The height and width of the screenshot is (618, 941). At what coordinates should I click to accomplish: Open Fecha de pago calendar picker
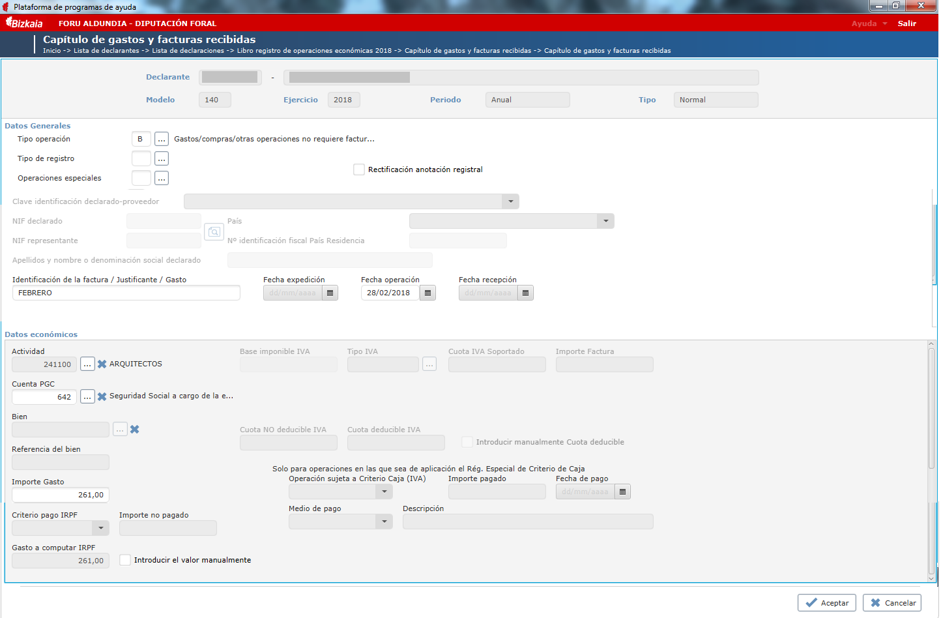[623, 492]
